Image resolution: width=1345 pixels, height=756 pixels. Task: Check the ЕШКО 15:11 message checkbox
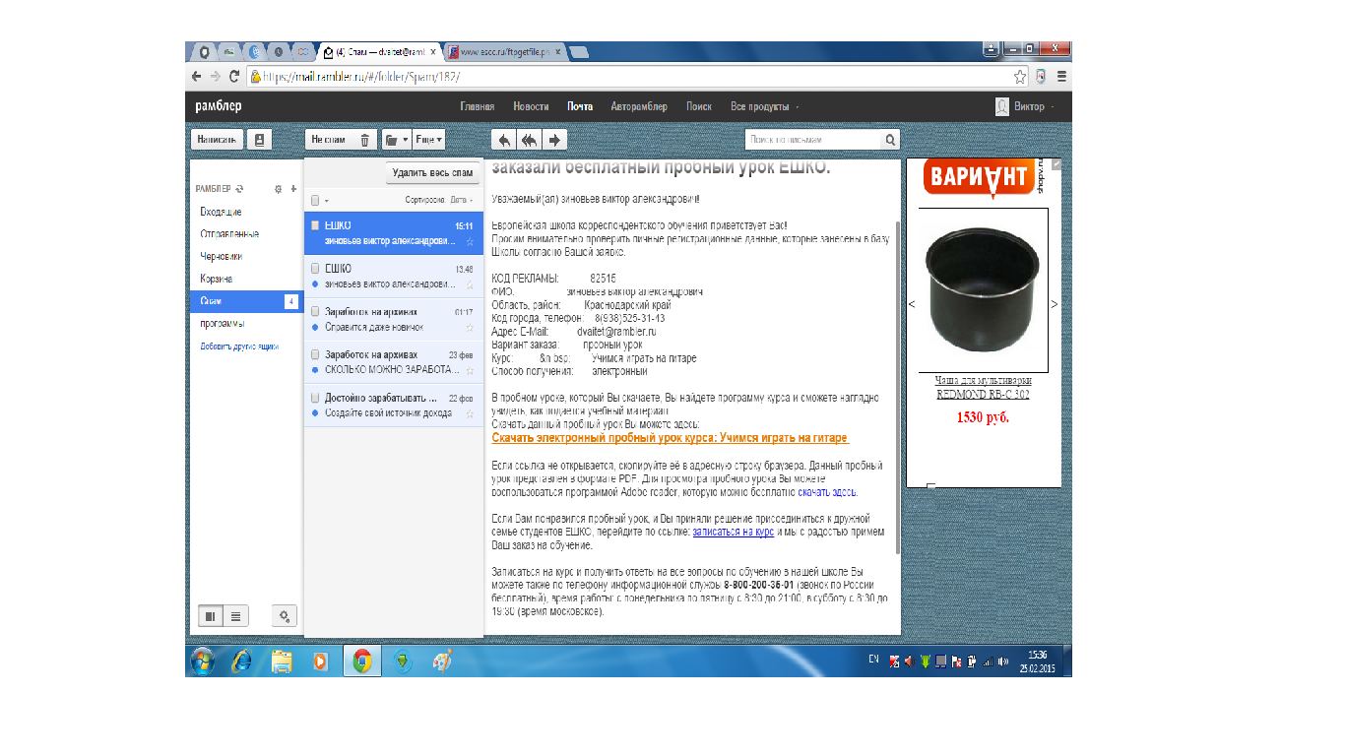(x=315, y=225)
